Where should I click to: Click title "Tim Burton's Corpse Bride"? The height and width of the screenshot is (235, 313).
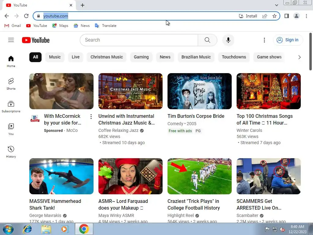point(196,116)
